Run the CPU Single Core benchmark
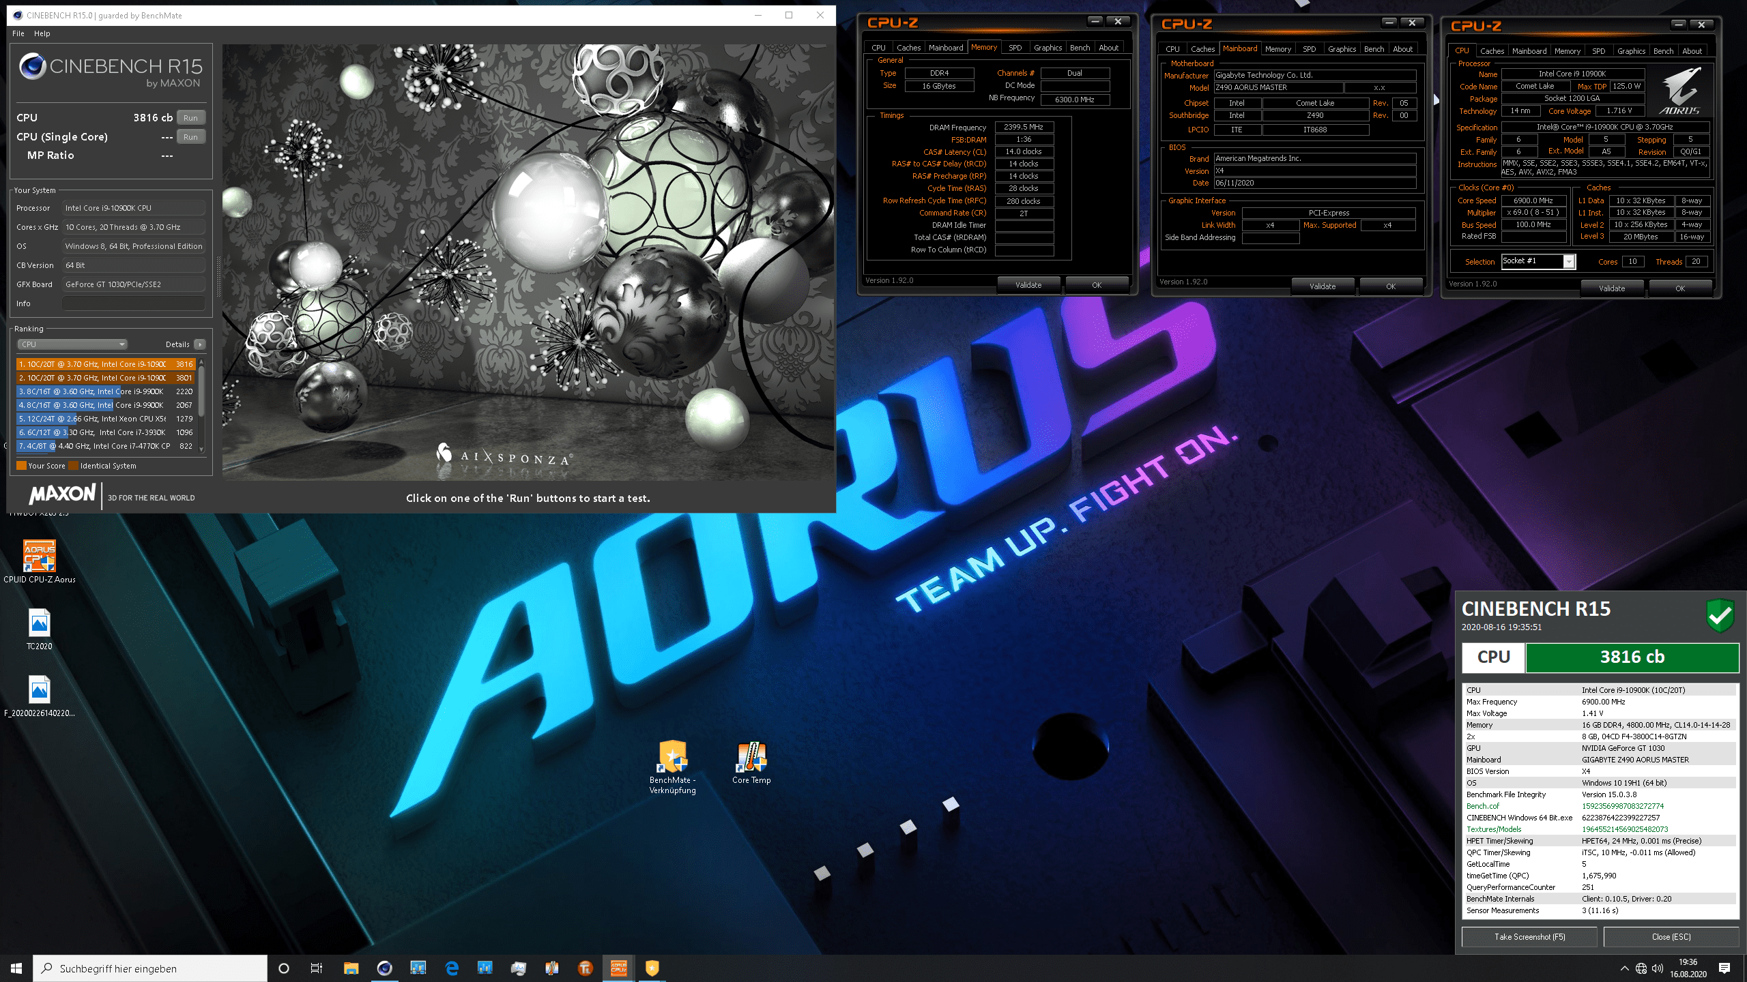 pos(191,137)
